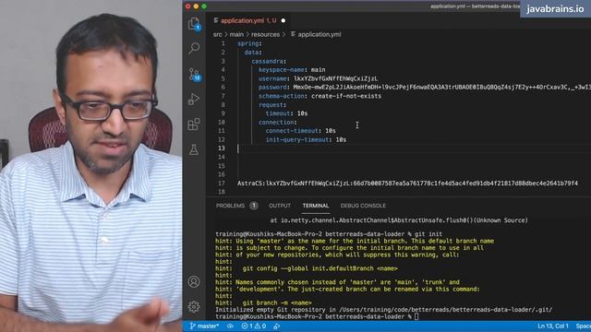Click the master branch indicator in status bar
591x332 pixels.
click(204, 326)
